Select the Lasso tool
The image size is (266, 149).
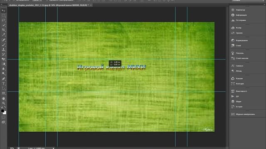[x=3, y=20]
